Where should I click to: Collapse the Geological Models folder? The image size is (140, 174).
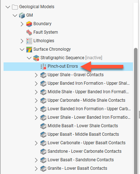click(8, 7)
